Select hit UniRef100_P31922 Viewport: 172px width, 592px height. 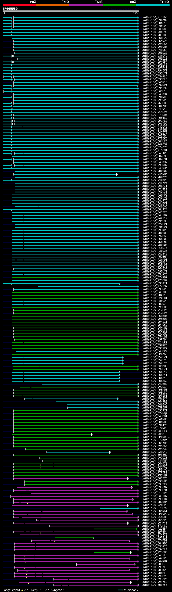pos(154,301)
